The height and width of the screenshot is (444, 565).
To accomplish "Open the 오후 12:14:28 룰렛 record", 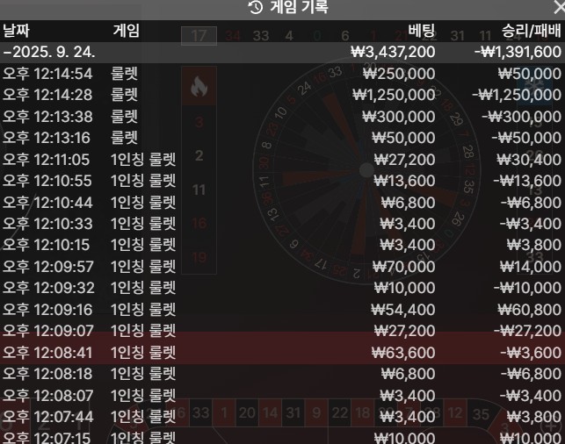I will tap(283, 95).
